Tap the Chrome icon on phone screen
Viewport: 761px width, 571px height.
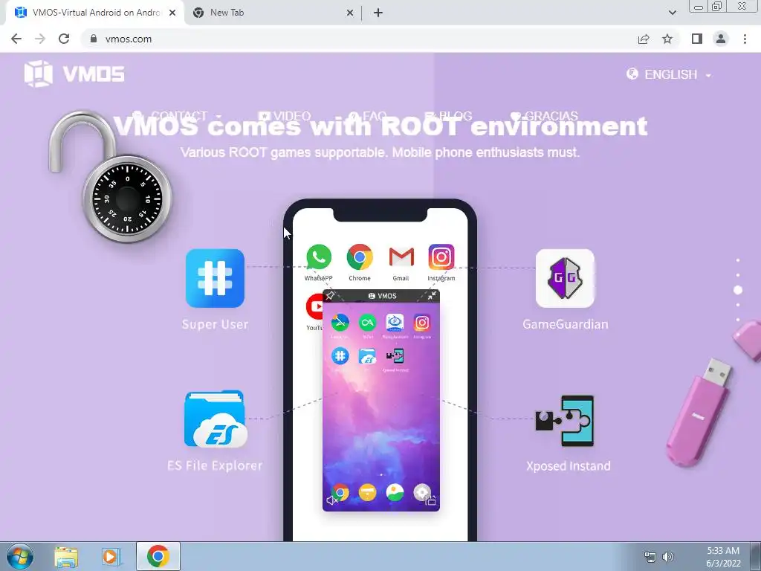(x=360, y=257)
